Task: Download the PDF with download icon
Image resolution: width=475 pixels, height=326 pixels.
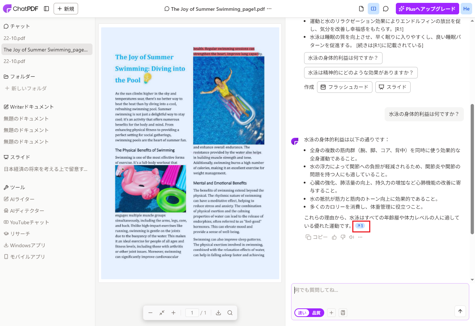Action: pos(218,313)
